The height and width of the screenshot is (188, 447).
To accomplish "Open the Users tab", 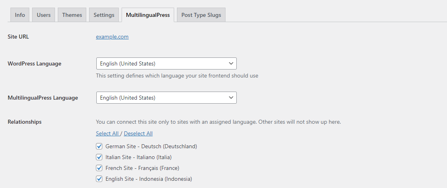I will point(44,15).
